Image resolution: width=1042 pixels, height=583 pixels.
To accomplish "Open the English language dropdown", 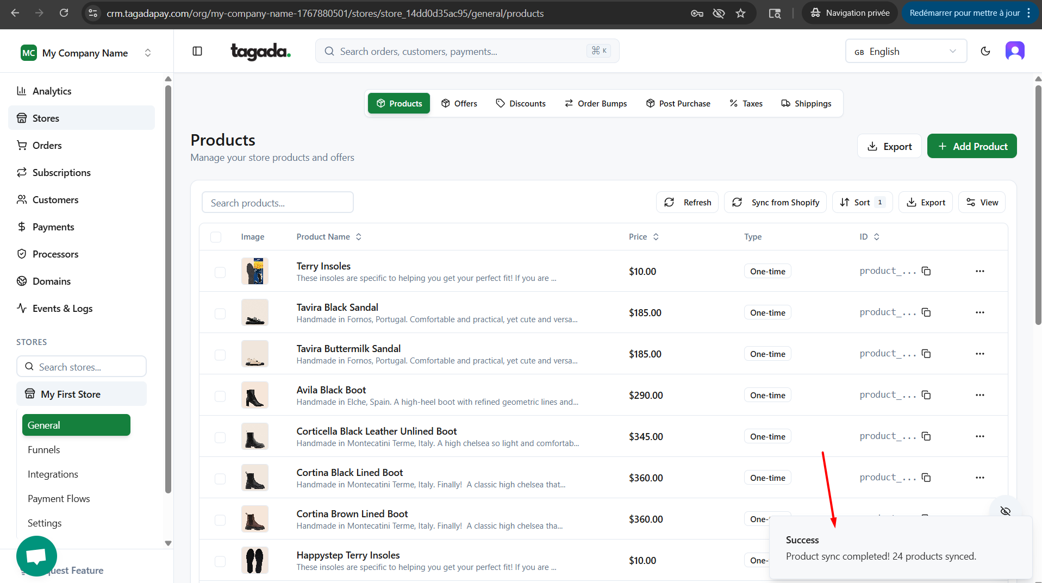I will [906, 51].
